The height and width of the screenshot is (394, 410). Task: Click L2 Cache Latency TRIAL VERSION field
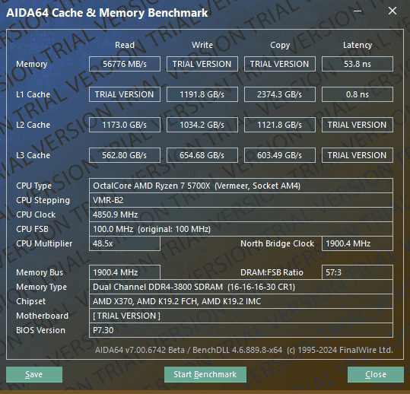(x=358, y=125)
